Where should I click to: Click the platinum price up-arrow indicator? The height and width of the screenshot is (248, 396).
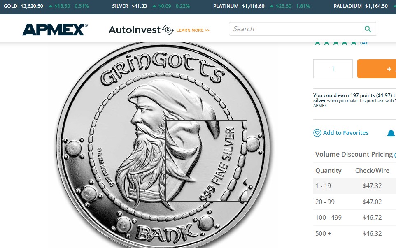[272, 6]
